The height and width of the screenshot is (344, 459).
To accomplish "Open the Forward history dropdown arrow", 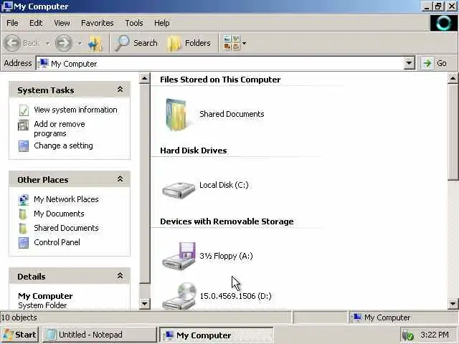I will [80, 43].
